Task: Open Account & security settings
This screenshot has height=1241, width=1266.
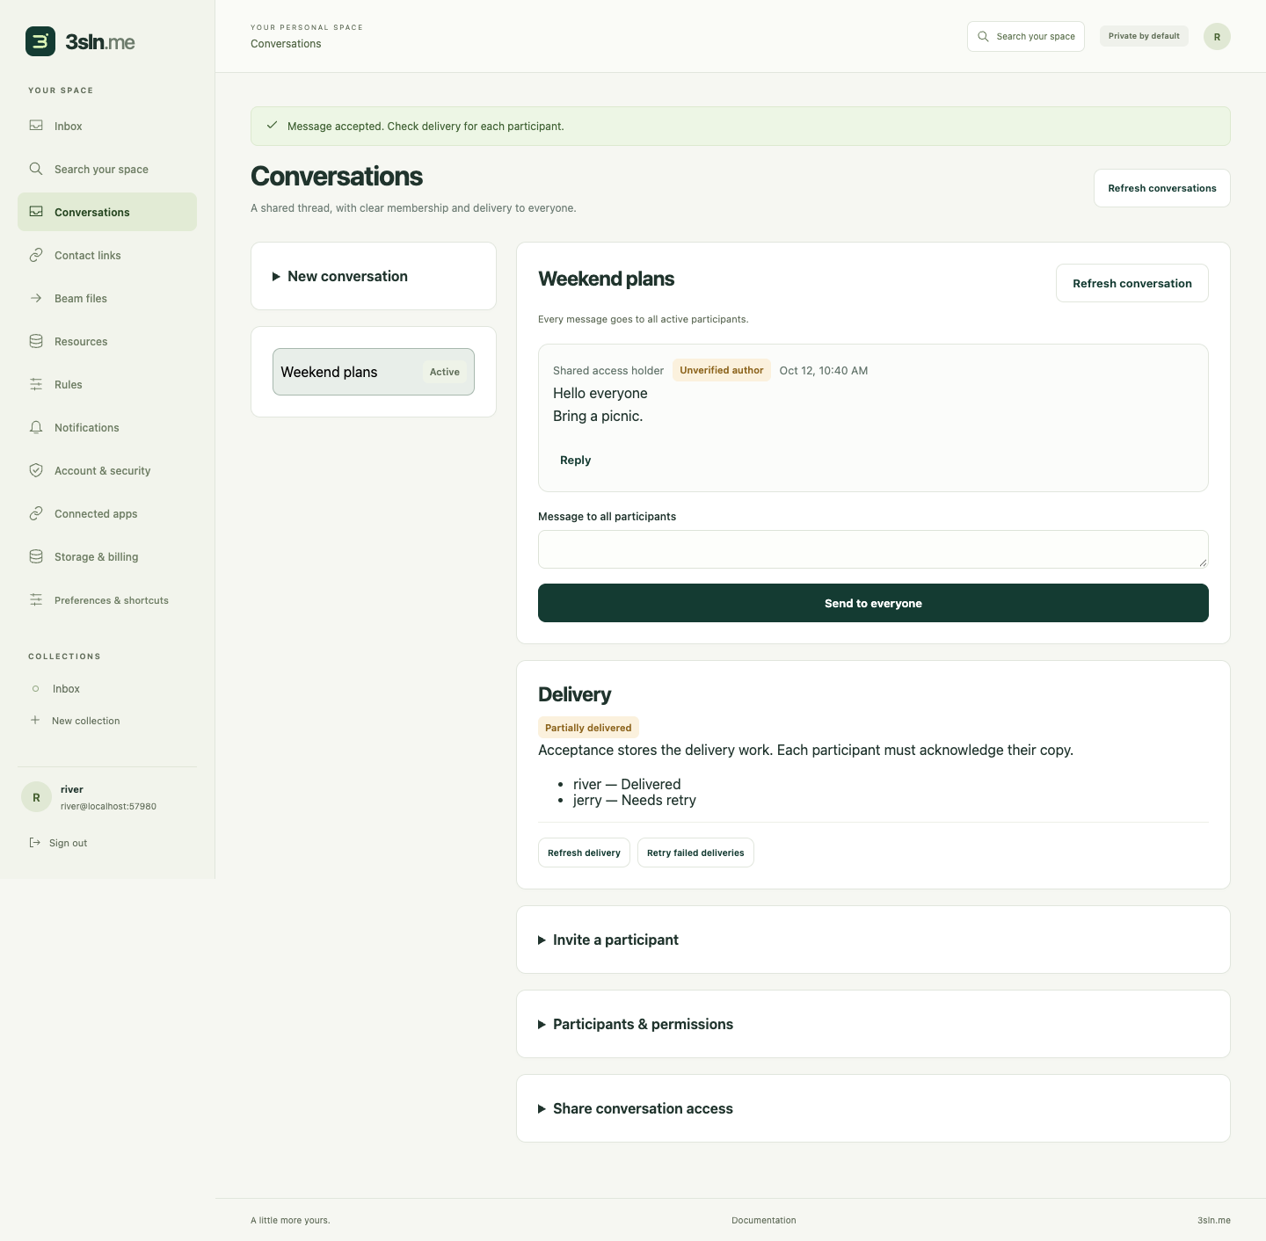Action: pos(107,470)
